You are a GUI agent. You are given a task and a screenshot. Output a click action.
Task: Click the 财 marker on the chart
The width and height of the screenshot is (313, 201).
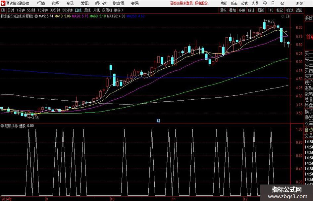click(158, 120)
